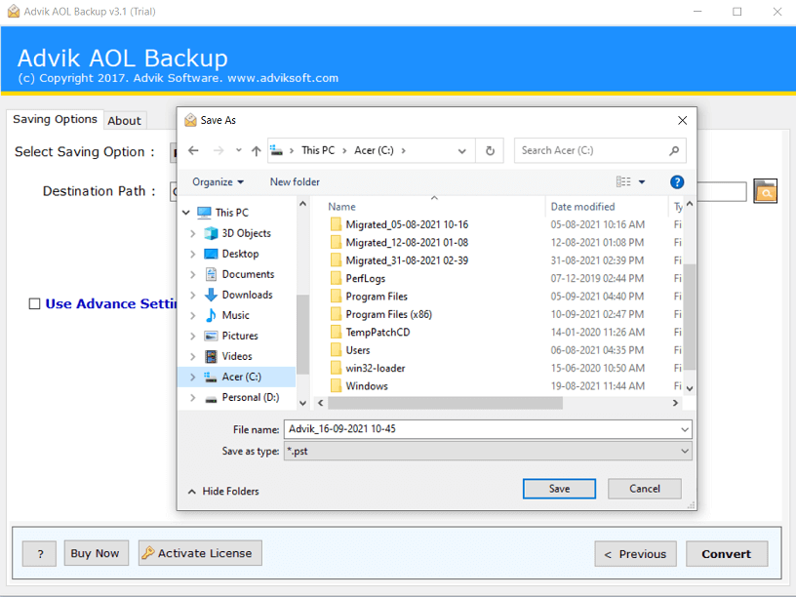Open the Destination Path folder browser icon
The height and width of the screenshot is (597, 796).
point(765,191)
